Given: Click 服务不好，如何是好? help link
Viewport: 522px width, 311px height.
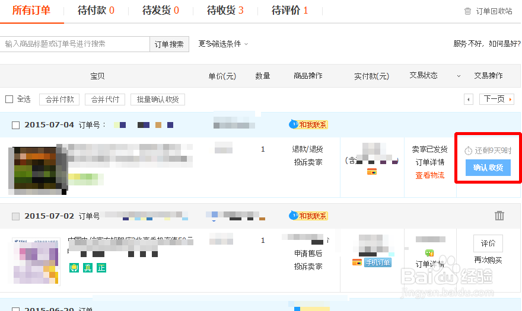Looking at the screenshot, I should pos(488,44).
